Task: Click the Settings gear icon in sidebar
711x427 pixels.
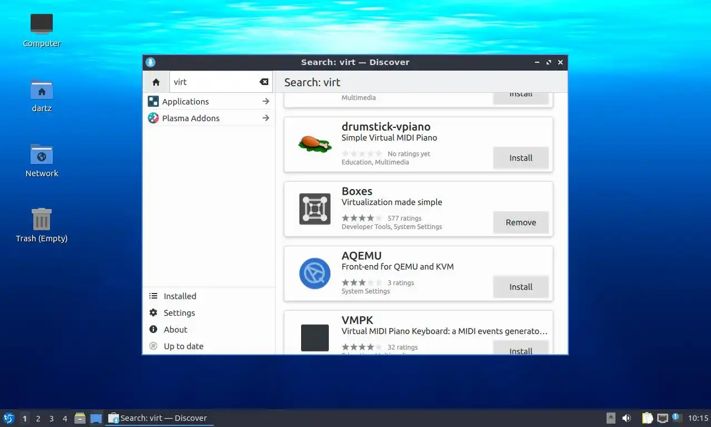Action: (x=153, y=312)
